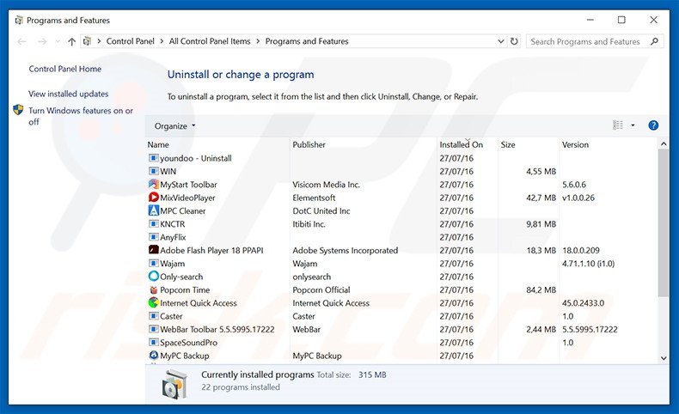Click the 42,7 MB size cell
This screenshot has height=414, width=679.
point(541,198)
